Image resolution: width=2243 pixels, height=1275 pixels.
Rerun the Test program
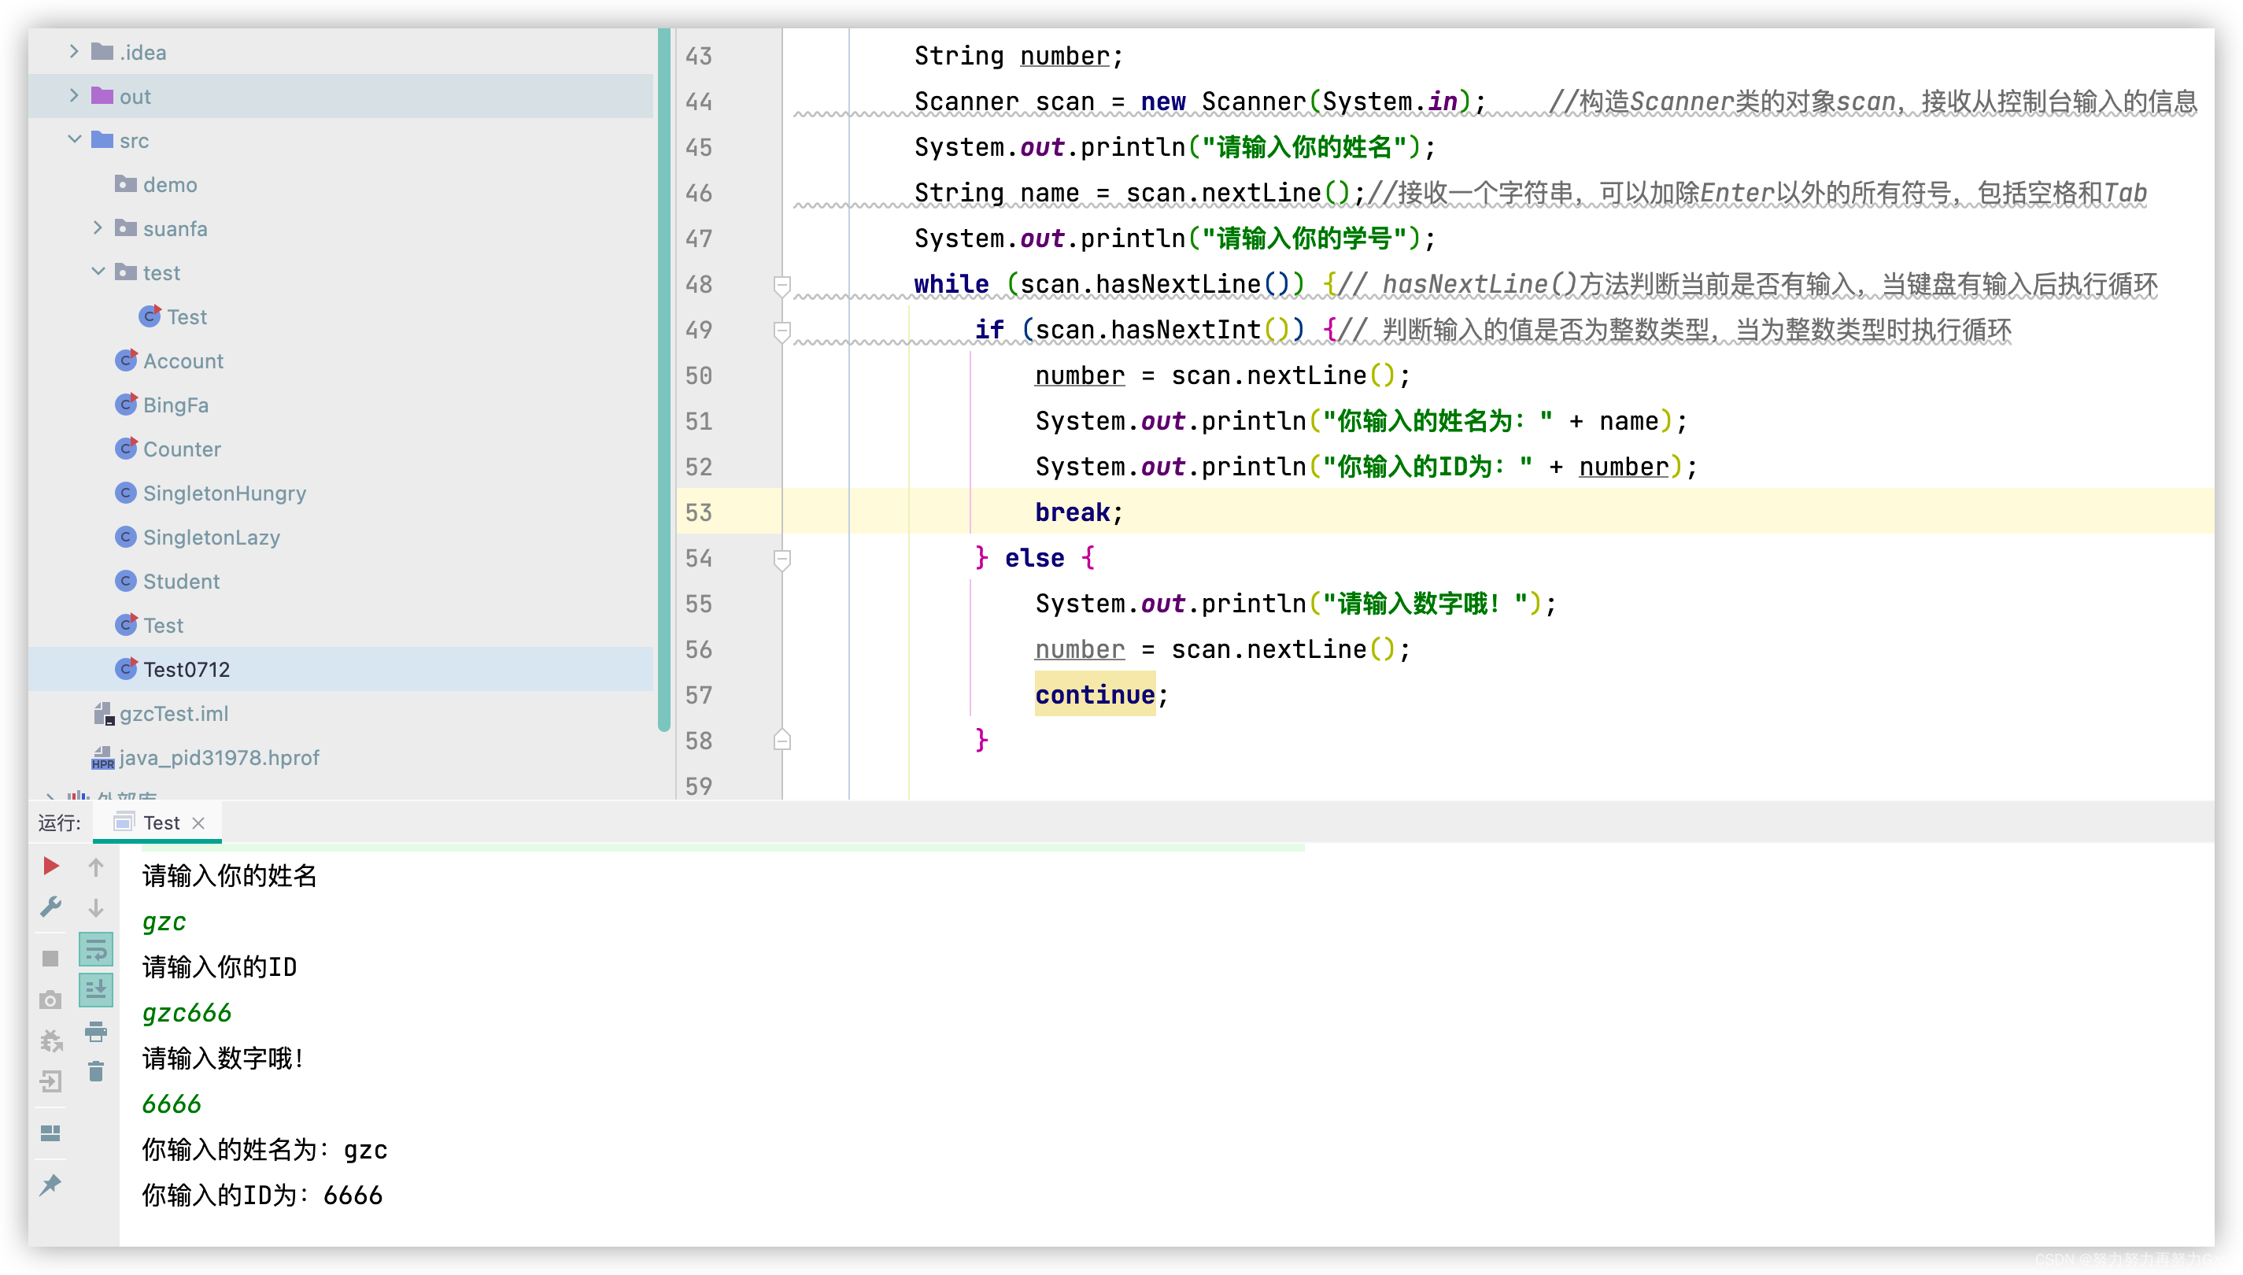50,865
